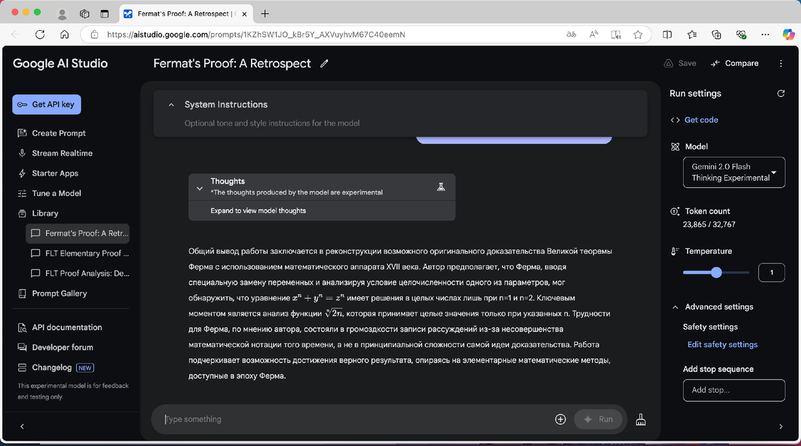
Task: Click the experimental flask icon in Thoughts
Action: 441,187
